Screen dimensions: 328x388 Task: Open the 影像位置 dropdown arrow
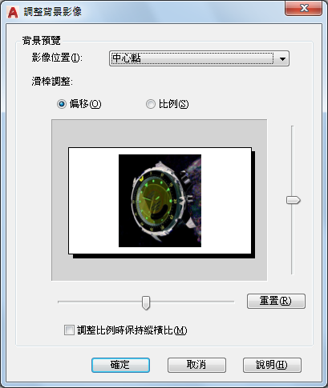click(282, 58)
